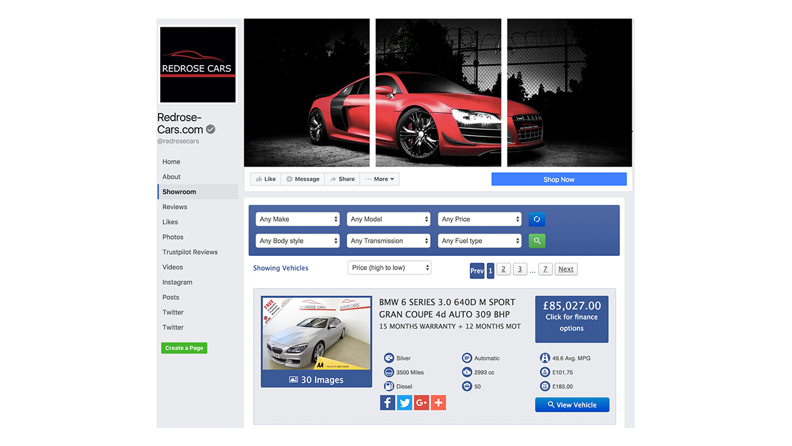Click the blue Shop Now button
Image resolution: width=792 pixels, height=446 pixels.
coord(559,179)
